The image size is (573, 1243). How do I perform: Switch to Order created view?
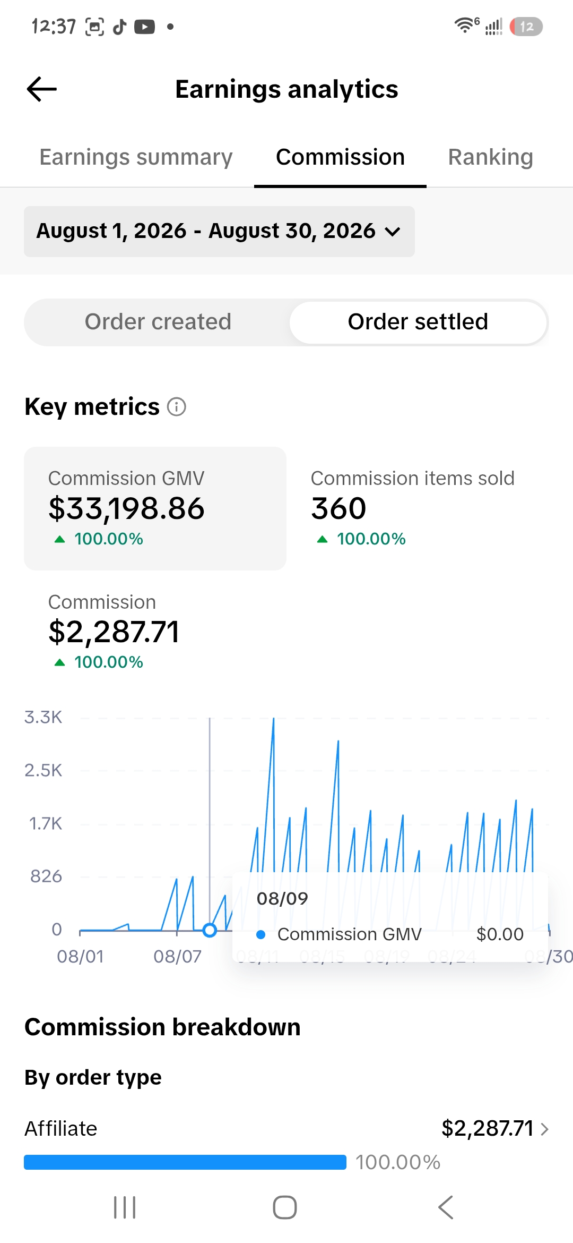pyautogui.click(x=158, y=322)
